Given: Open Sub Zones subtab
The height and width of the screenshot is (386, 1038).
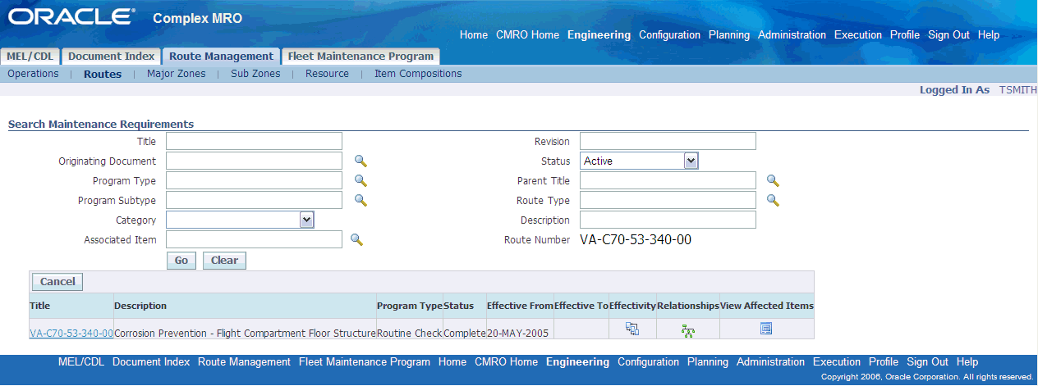Looking at the screenshot, I should pyautogui.click(x=255, y=74).
